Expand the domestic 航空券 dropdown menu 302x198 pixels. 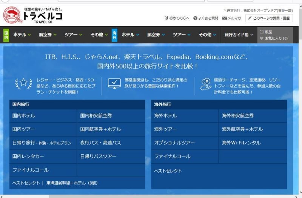pyautogui.click(x=48, y=35)
